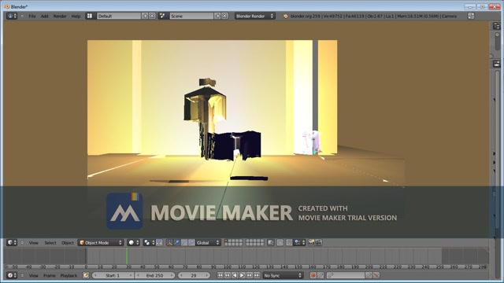Open the Select menu

(50, 243)
